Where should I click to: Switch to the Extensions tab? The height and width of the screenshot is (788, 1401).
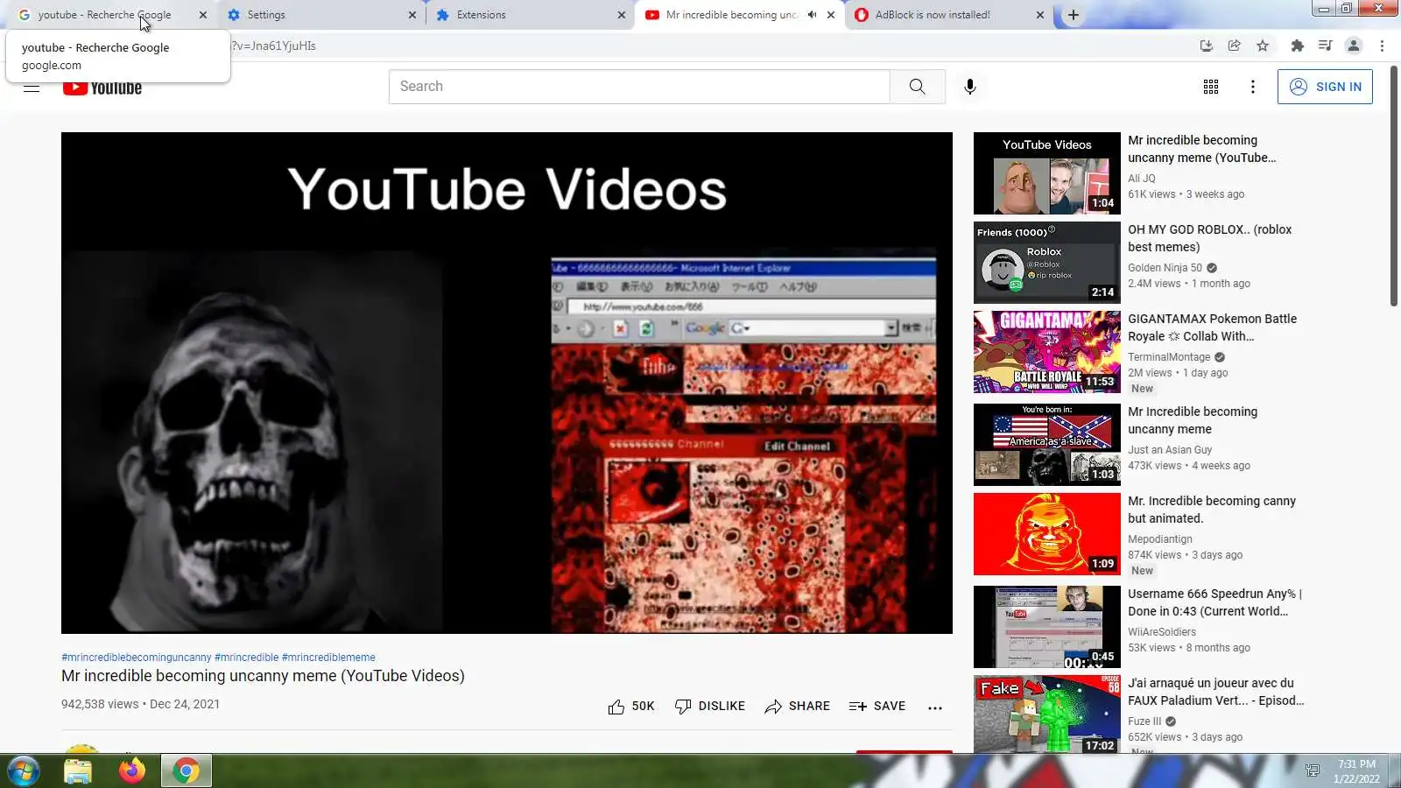coord(531,15)
